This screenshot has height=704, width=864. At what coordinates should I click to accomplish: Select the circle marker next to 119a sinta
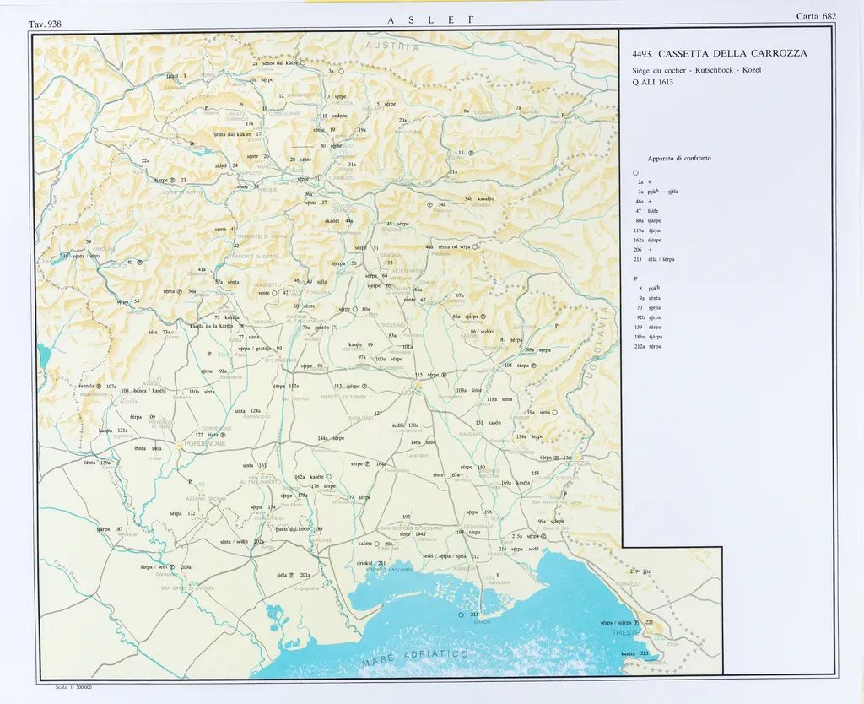point(555,413)
